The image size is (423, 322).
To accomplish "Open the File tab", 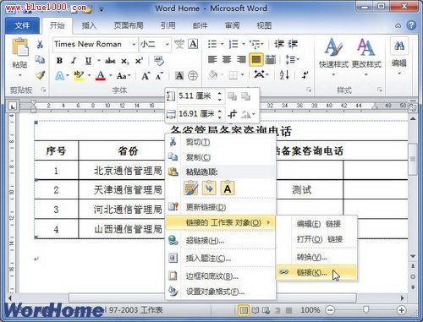I will point(22,25).
